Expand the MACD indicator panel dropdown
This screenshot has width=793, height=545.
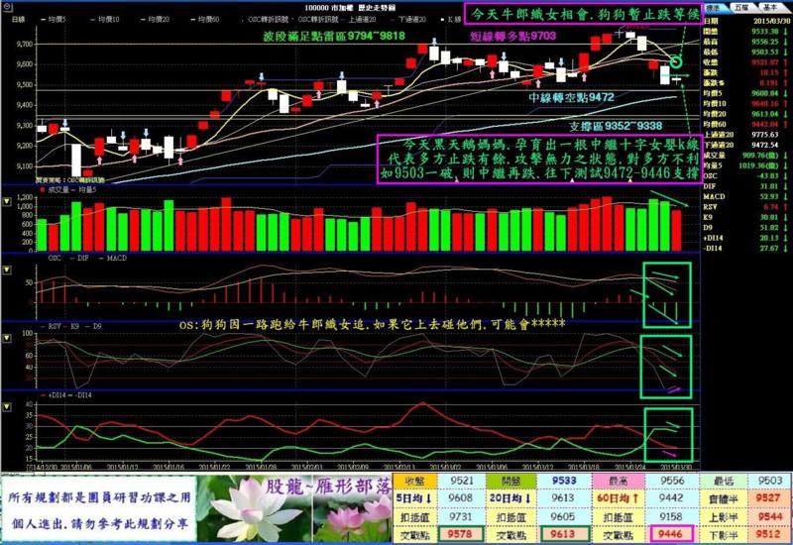pos(8,271)
